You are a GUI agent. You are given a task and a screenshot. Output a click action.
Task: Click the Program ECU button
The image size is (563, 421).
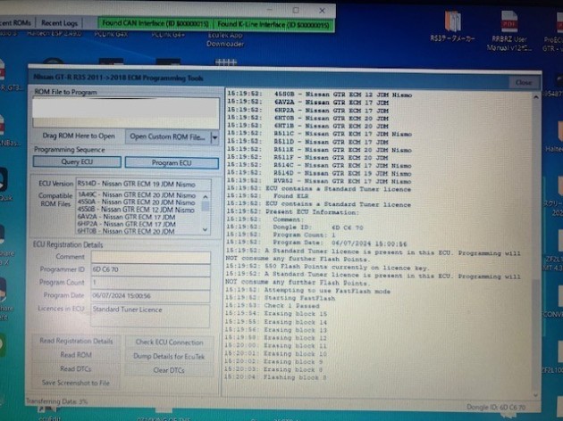(172, 162)
